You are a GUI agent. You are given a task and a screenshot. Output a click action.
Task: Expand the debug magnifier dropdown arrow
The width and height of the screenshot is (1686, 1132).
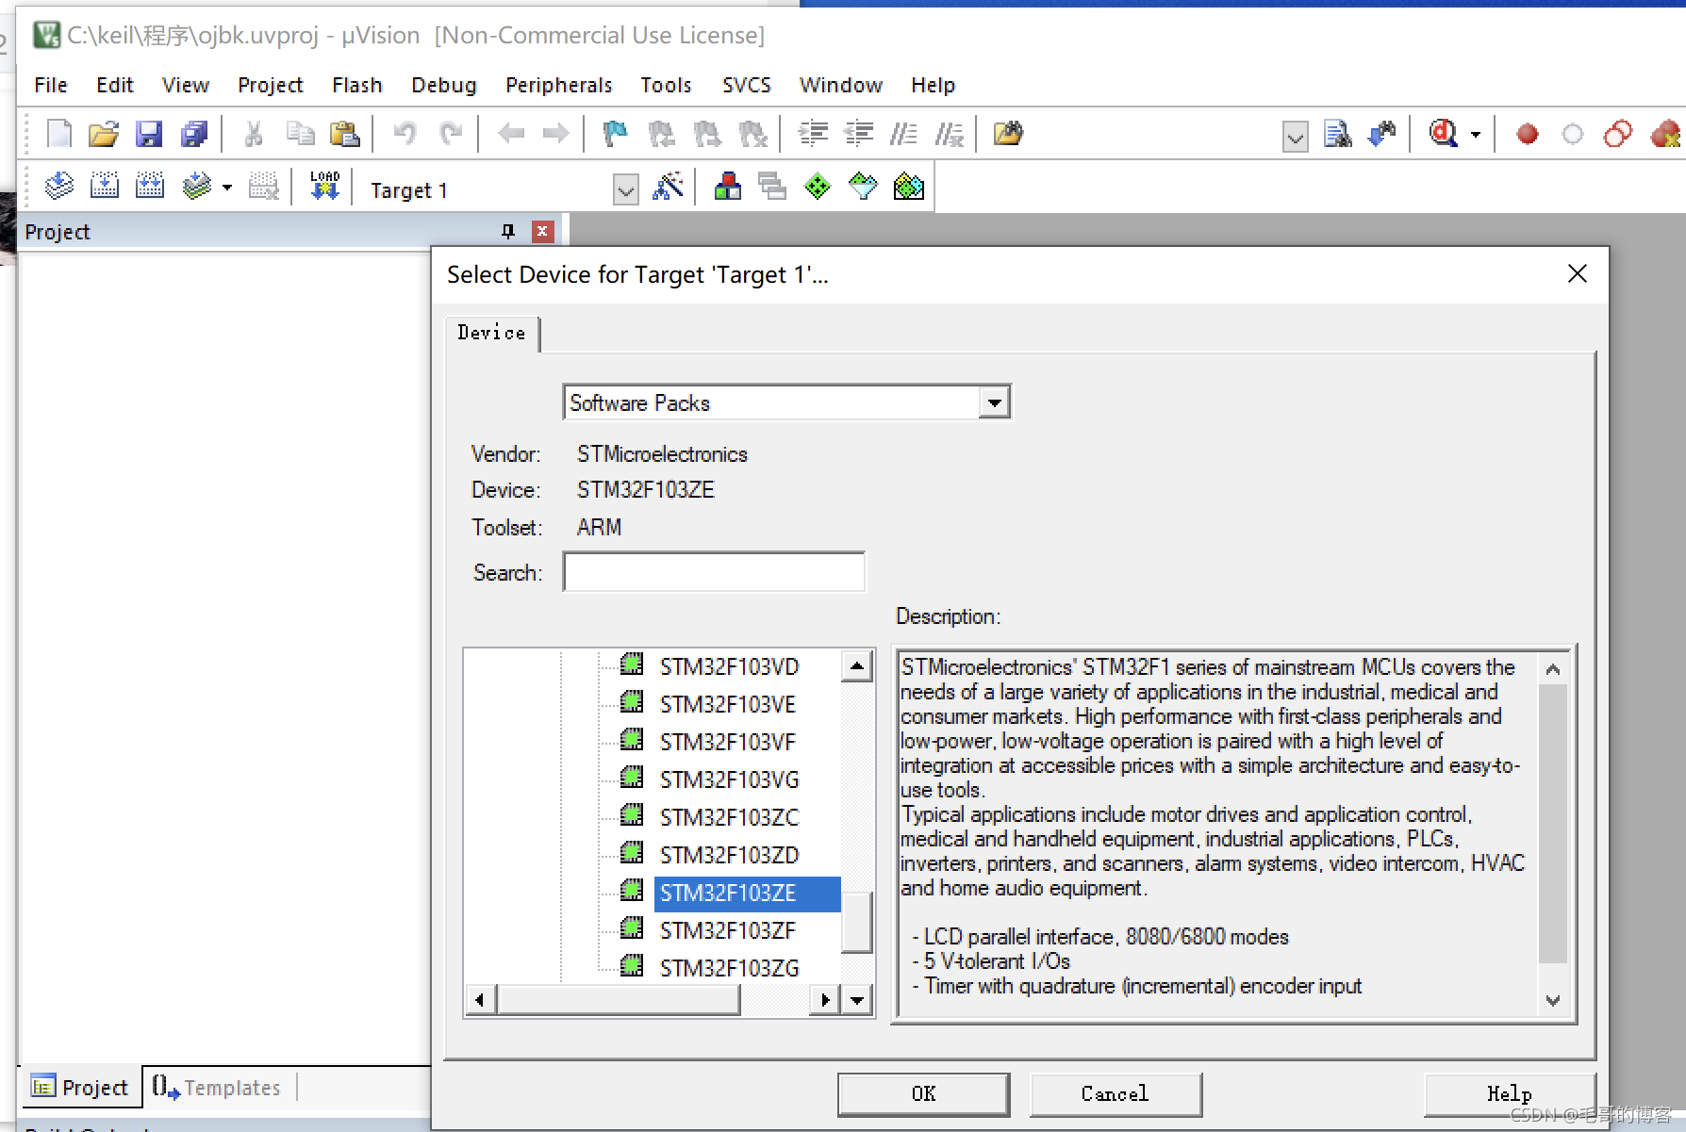[x=1476, y=135]
